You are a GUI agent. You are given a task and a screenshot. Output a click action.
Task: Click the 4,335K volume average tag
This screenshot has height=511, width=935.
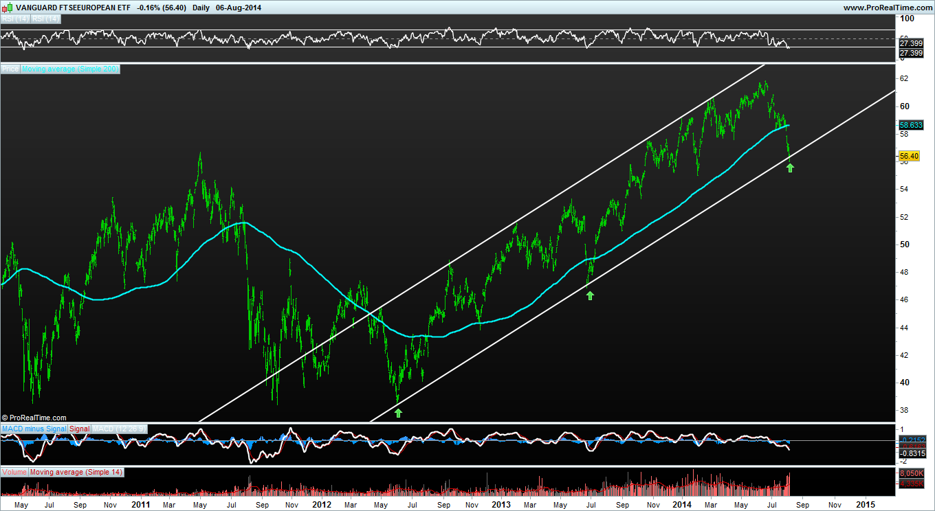point(912,484)
